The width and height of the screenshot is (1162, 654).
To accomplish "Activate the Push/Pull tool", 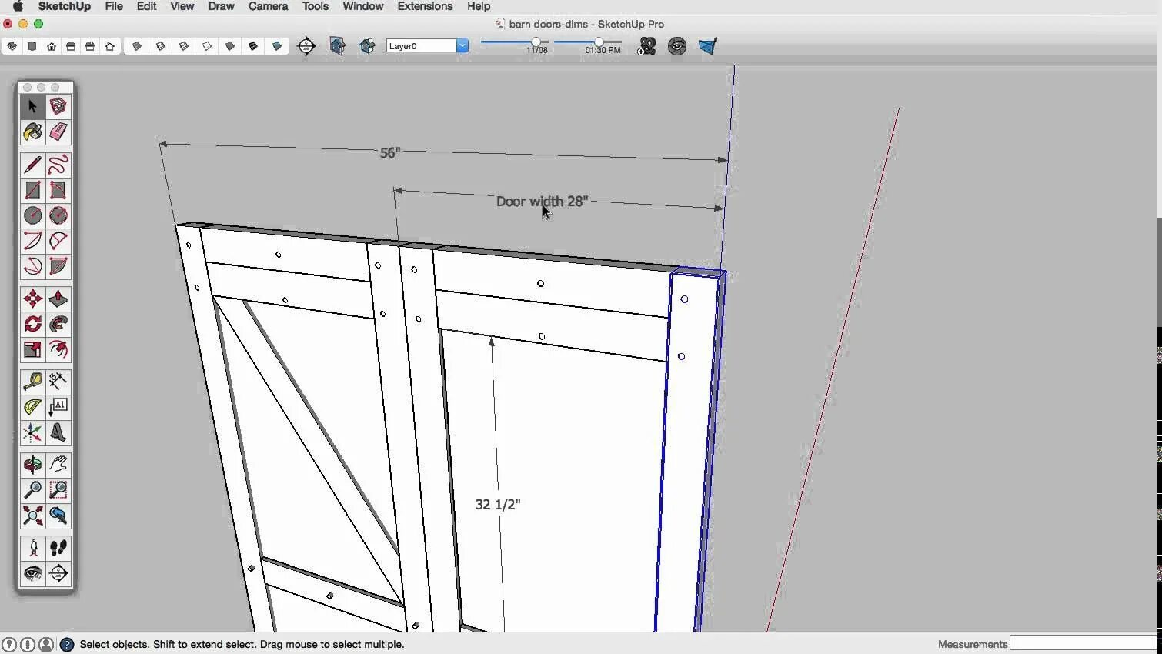I will pos(58,299).
